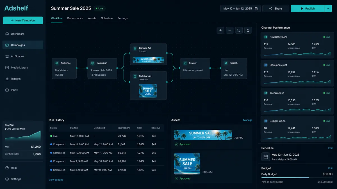Click the Sidebar Ad node icon

pos(135,76)
